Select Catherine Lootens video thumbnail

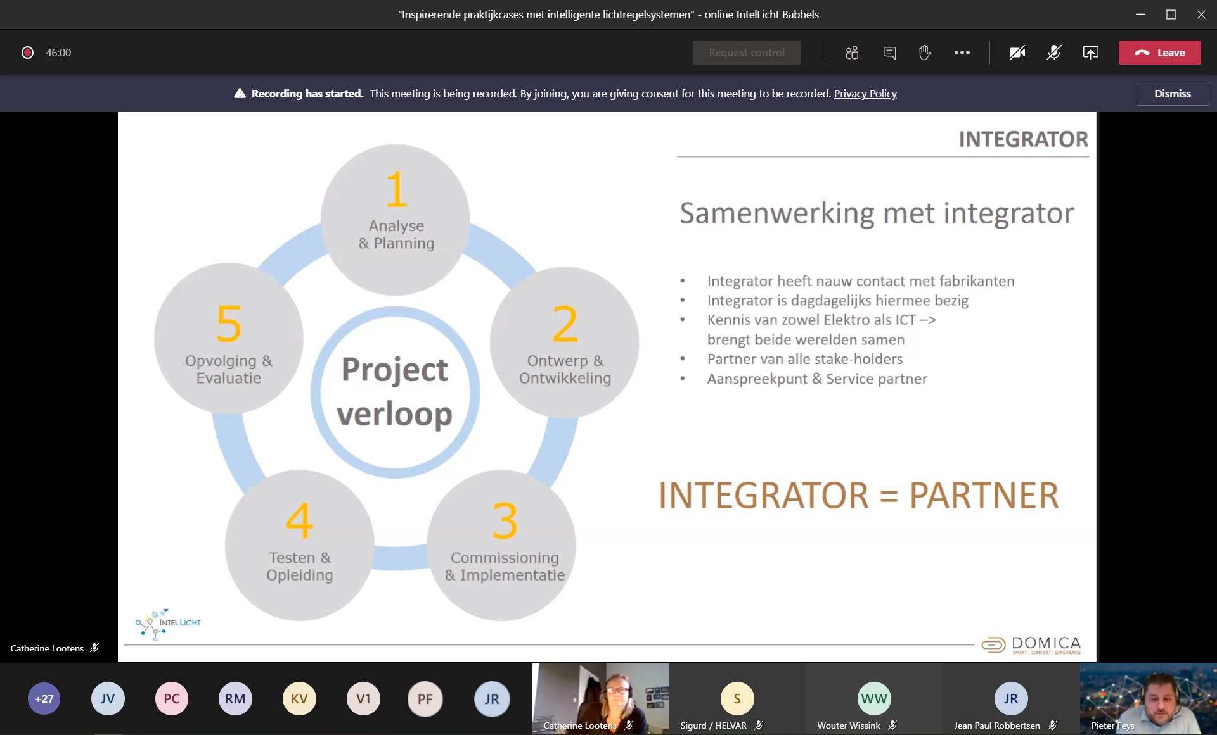coord(600,698)
